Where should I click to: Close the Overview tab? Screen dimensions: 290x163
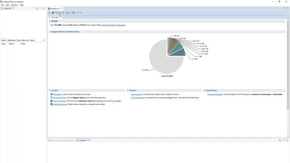60,17
